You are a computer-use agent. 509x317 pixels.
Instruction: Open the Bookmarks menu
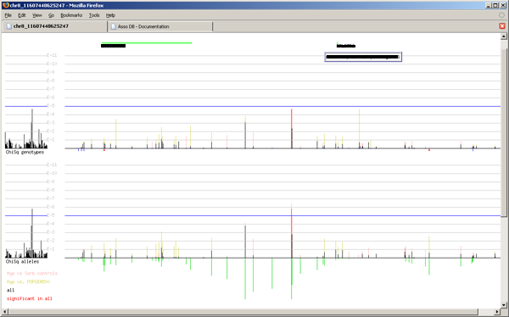(x=71, y=15)
